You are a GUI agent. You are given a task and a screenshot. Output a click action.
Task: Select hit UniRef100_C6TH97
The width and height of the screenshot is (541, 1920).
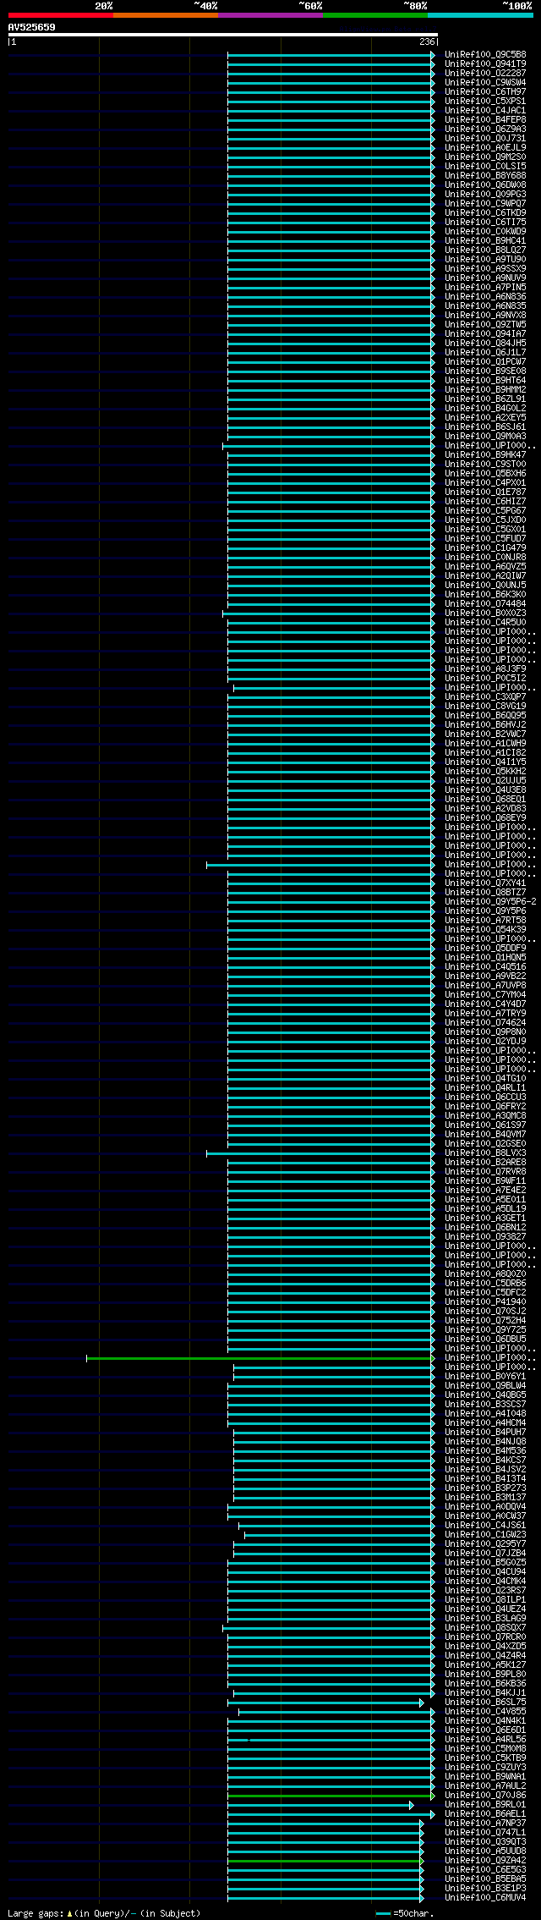click(x=485, y=92)
